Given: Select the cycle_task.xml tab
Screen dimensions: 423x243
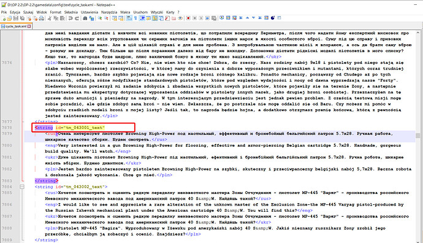Looking at the screenshot, I should tap(16, 26).
